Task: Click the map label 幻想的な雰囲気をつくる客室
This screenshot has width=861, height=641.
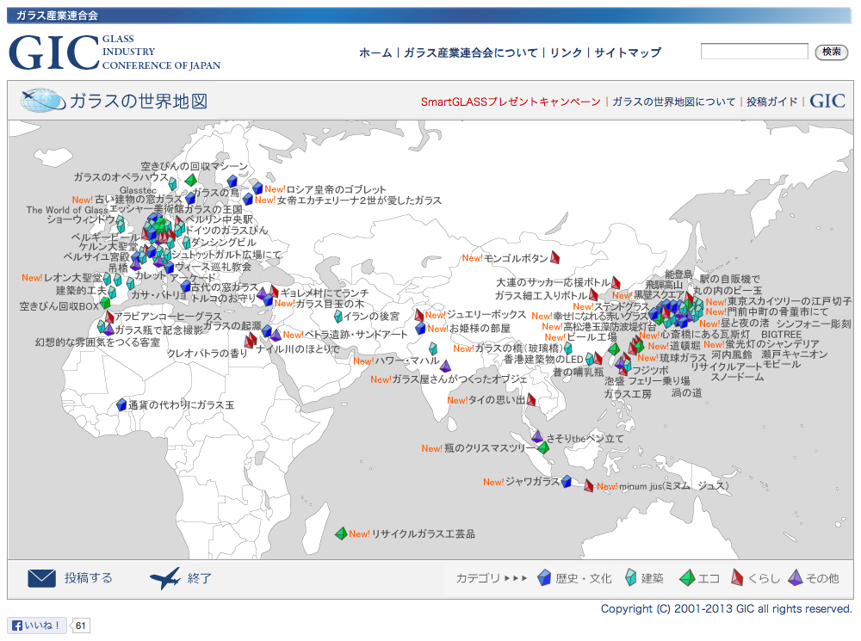Action: pyautogui.click(x=98, y=342)
